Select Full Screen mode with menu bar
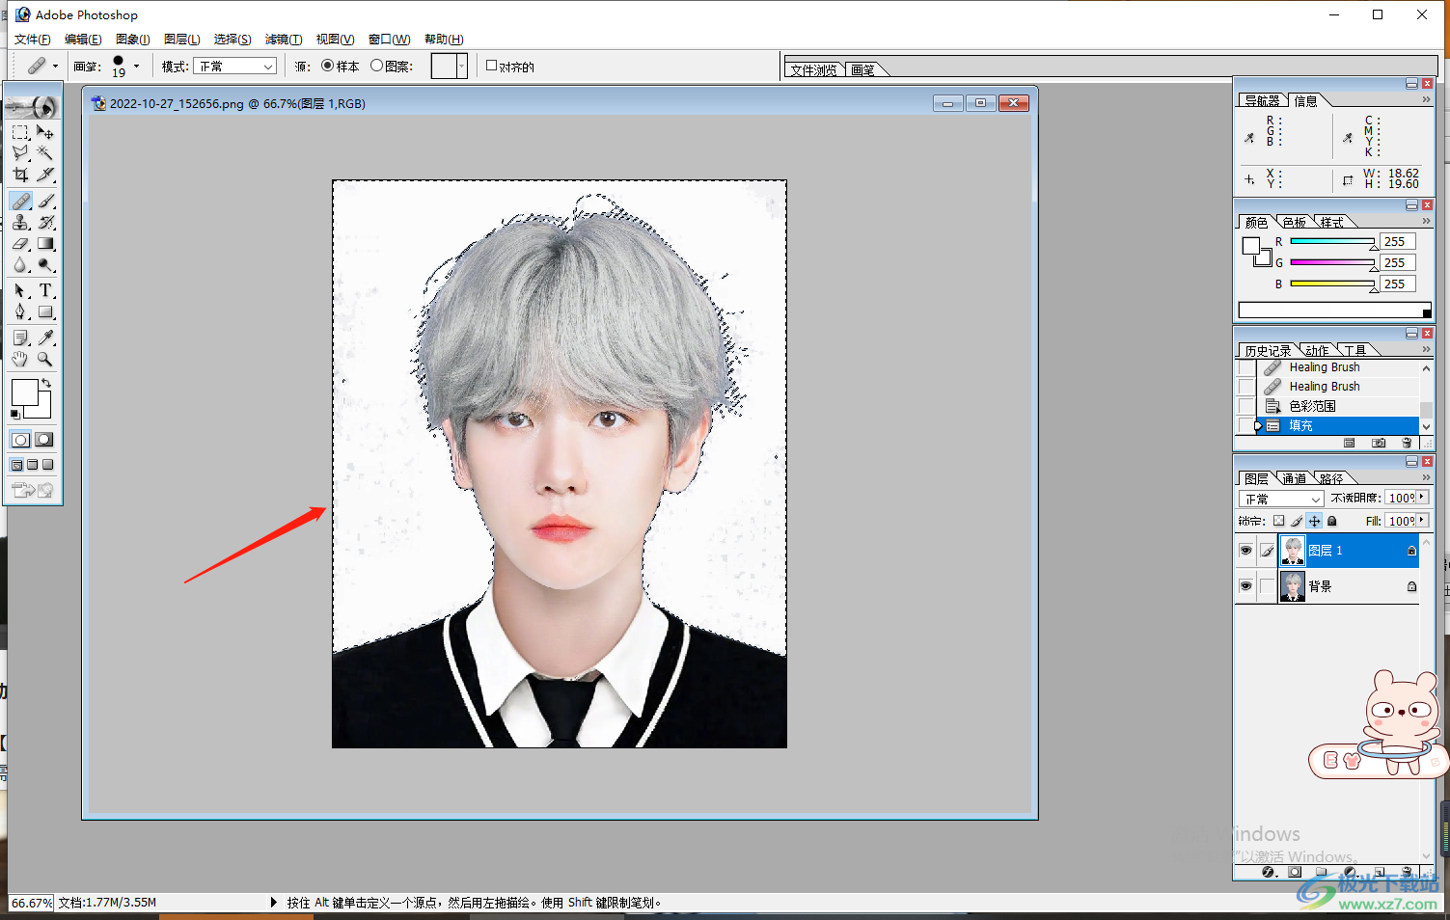The width and height of the screenshot is (1450, 920). tap(33, 465)
